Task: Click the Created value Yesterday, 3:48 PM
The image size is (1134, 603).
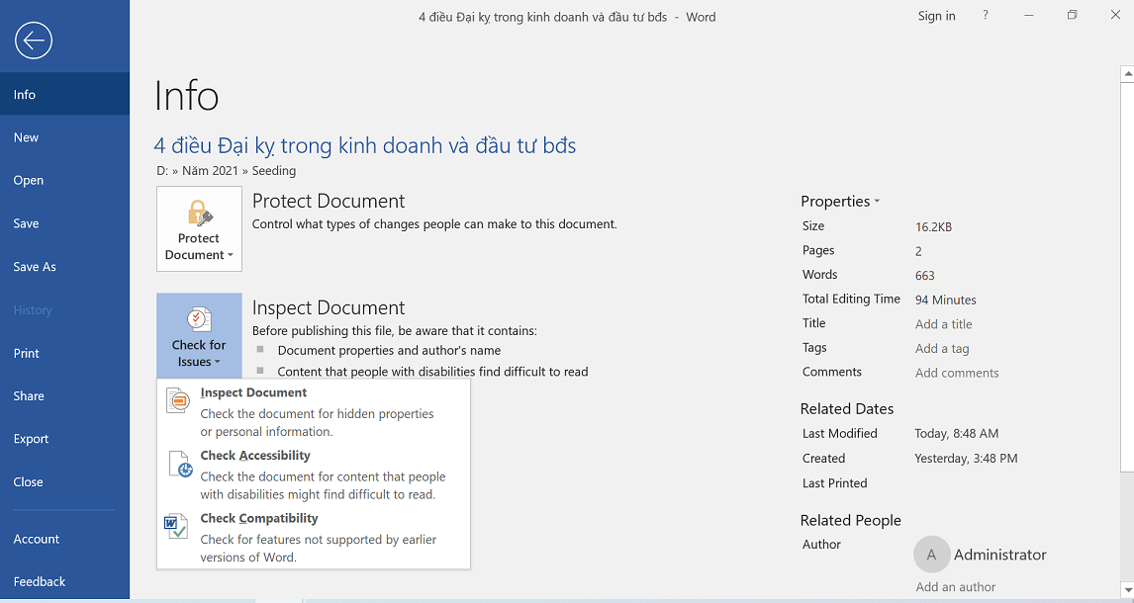Action: click(x=966, y=459)
